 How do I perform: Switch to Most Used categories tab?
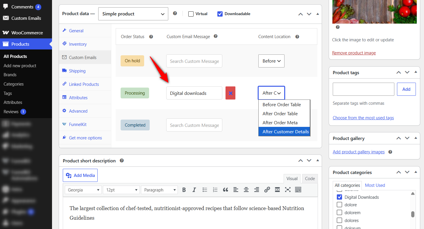pyautogui.click(x=375, y=185)
